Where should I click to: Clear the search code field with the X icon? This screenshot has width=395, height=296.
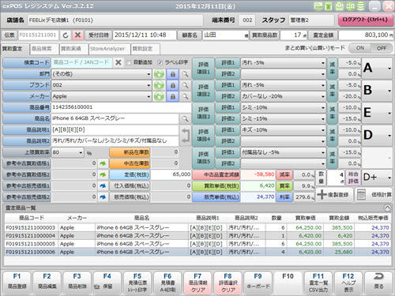(x=118, y=62)
